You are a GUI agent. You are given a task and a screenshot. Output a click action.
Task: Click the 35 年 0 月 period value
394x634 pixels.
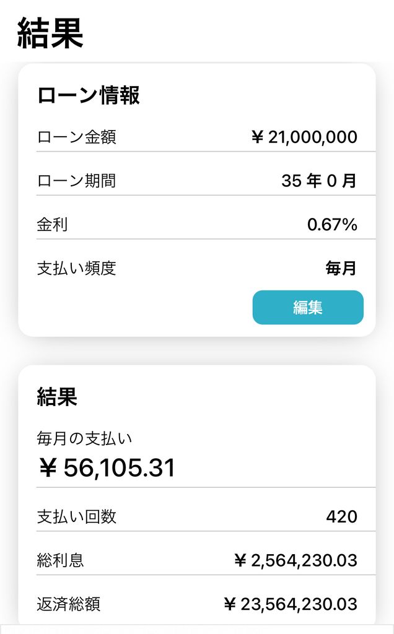point(319,181)
